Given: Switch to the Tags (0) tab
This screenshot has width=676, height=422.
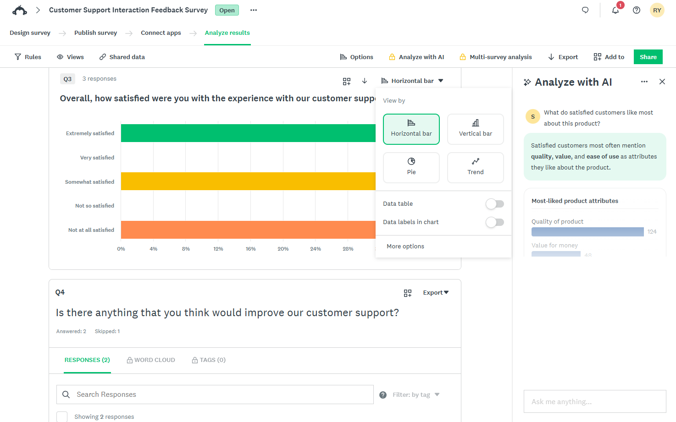Looking at the screenshot, I should pyautogui.click(x=209, y=360).
